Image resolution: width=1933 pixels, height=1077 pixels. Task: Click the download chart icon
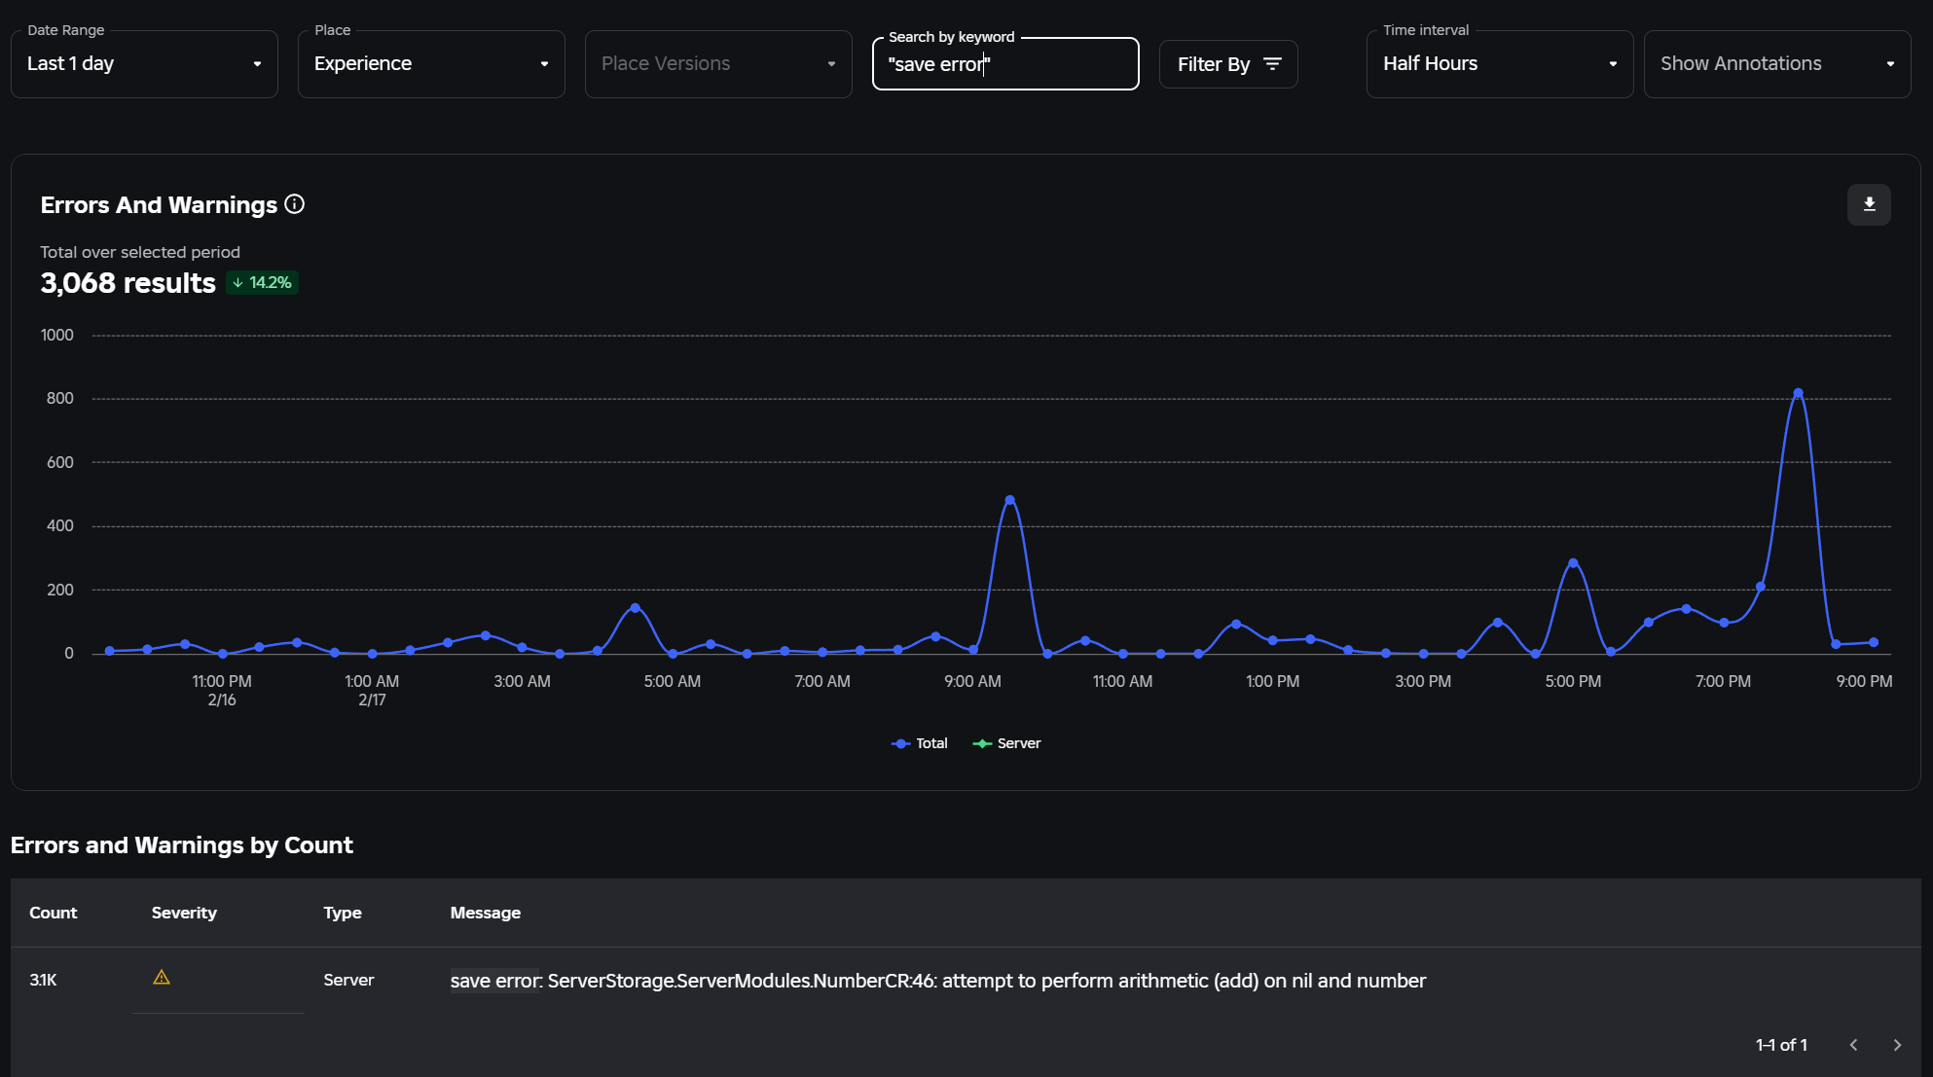coord(1869,204)
